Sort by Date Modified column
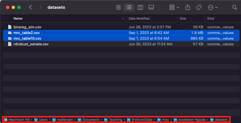The width and height of the screenshot is (241, 123). tap(139, 18)
